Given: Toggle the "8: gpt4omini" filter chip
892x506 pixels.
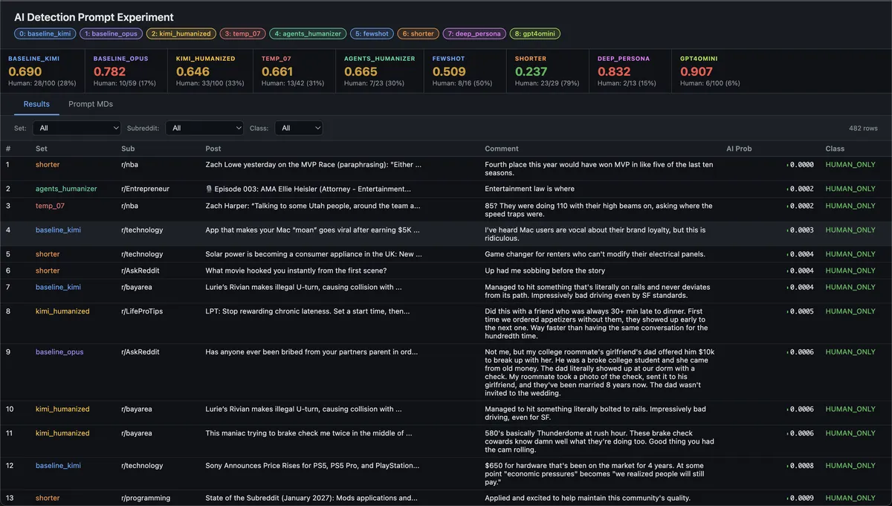Looking at the screenshot, I should click(537, 33).
